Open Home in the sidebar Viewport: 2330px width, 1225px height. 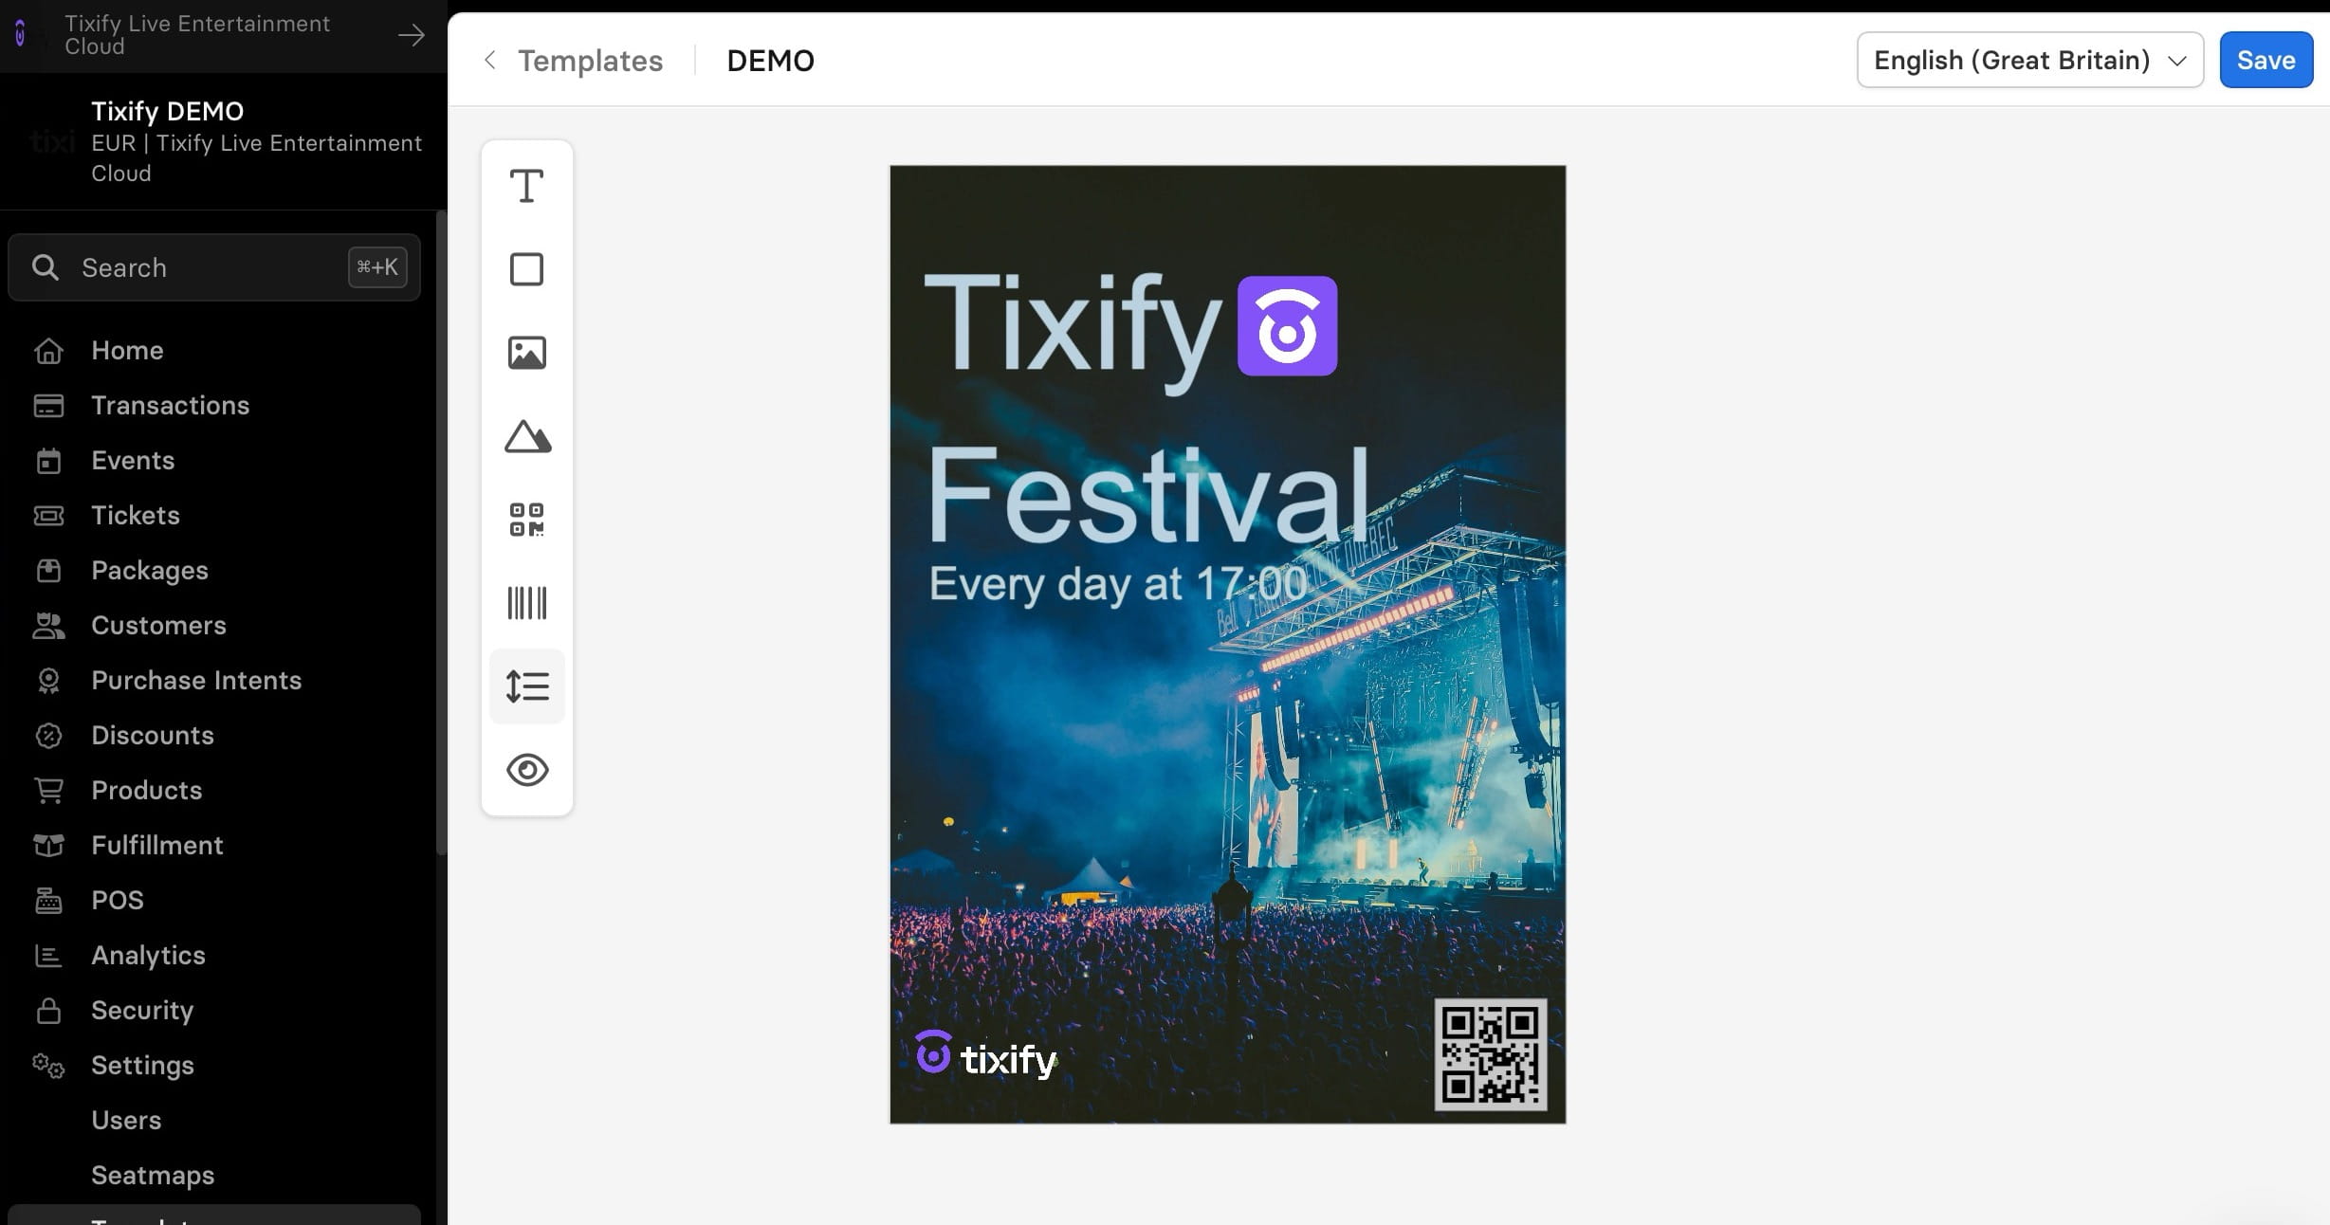pos(127,351)
